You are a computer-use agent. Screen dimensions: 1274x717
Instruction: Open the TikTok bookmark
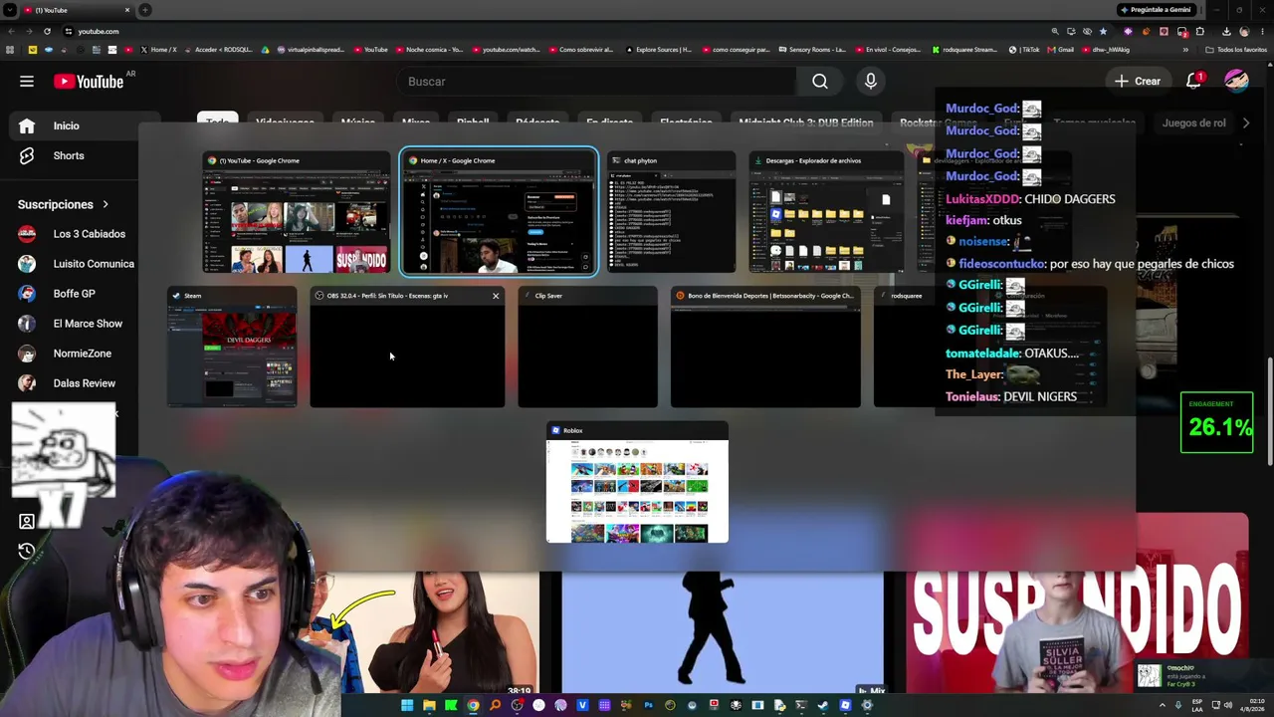1025,50
